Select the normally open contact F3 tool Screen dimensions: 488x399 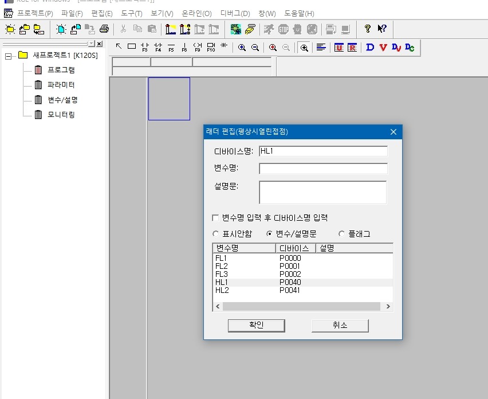pyautogui.click(x=144, y=47)
